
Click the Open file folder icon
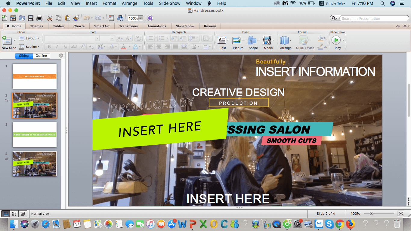tap(22, 18)
